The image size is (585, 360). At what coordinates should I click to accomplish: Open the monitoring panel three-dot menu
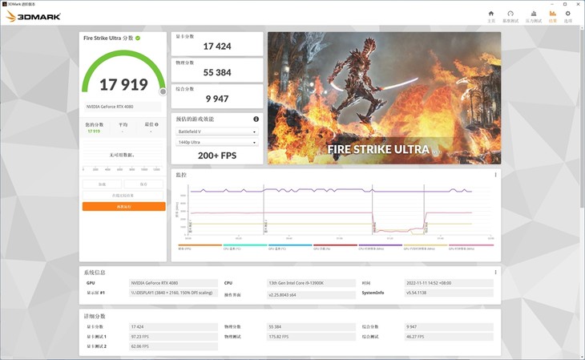(x=495, y=175)
